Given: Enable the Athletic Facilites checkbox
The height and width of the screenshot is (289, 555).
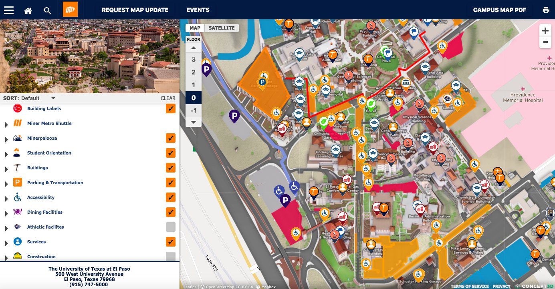Looking at the screenshot, I should coord(171,227).
